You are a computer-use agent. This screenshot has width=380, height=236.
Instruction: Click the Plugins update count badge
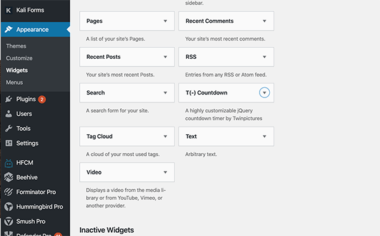pos(42,99)
